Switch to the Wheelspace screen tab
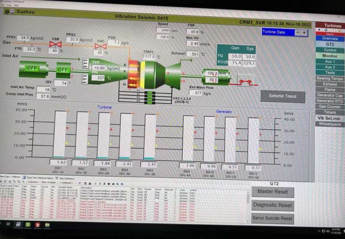This screenshot has width=345, height=239. (x=330, y=124)
